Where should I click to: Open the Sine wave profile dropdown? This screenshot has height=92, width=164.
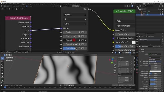[x=75, y=24]
